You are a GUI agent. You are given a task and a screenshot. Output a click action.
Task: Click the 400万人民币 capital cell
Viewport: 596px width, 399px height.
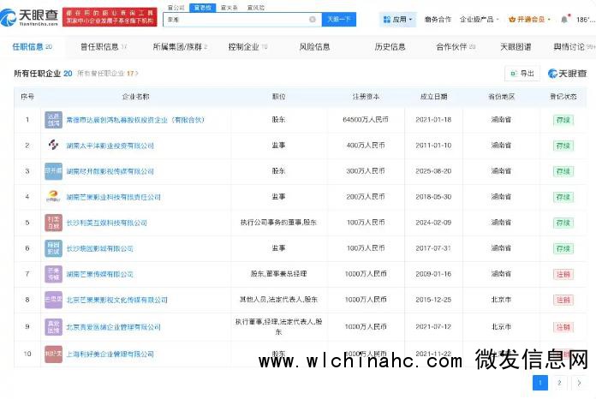(366, 146)
